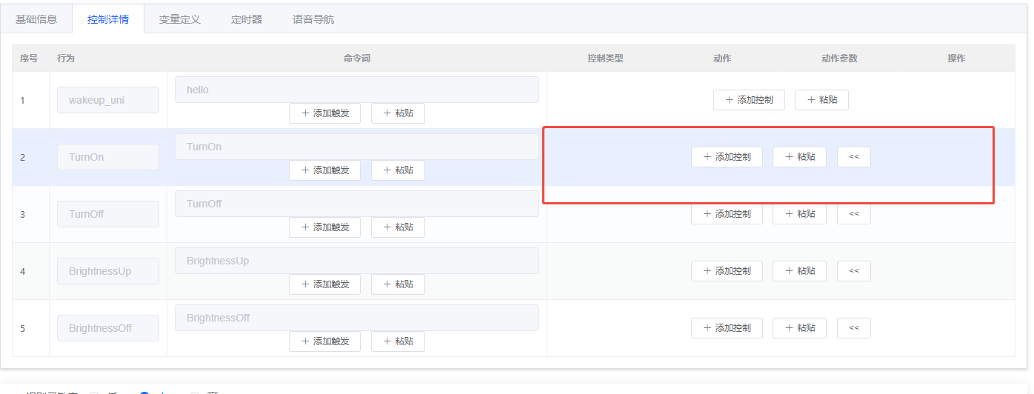Open the 定时器 tab

click(247, 19)
